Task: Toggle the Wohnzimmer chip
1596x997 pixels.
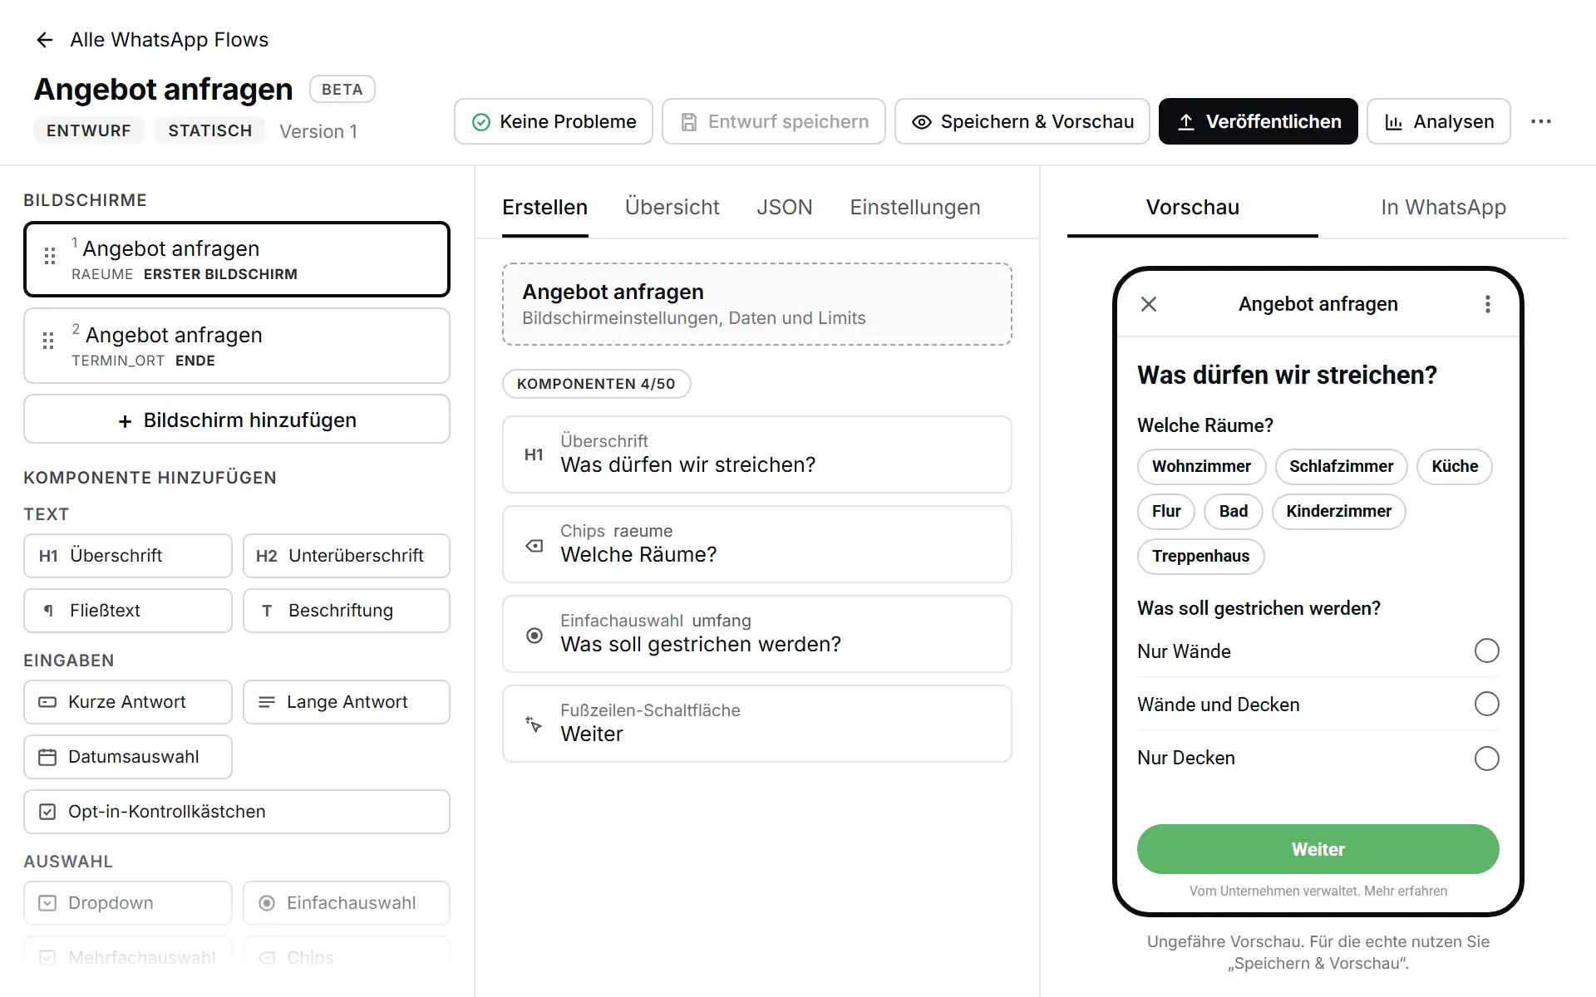Action: coord(1201,466)
